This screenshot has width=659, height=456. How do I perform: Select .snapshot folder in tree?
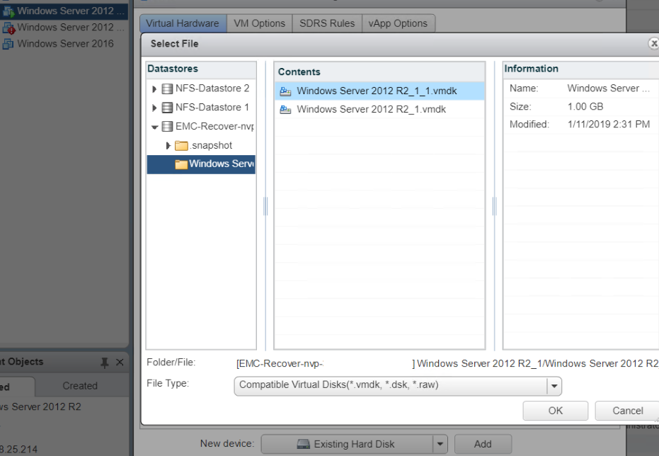[x=210, y=145]
